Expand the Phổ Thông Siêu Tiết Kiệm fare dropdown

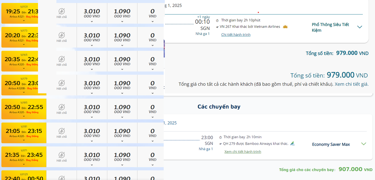click(360, 27)
